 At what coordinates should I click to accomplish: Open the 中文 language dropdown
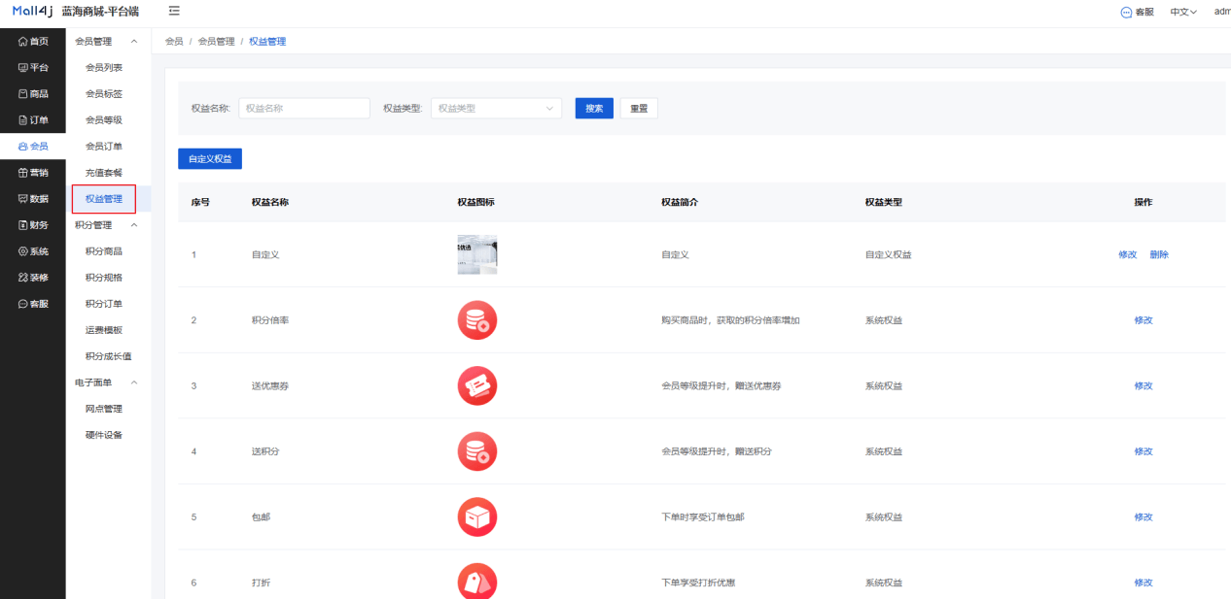pos(1183,12)
